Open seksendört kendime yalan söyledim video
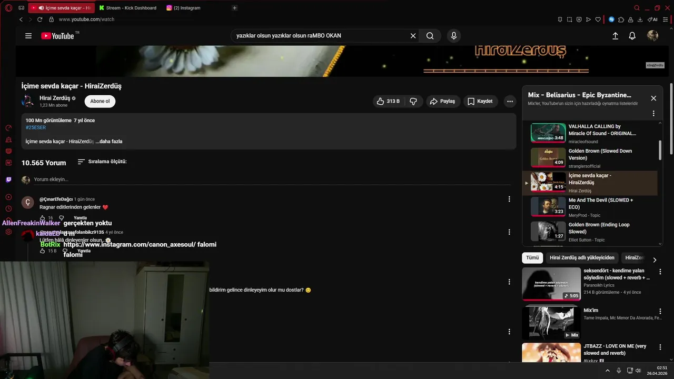 [551, 284]
